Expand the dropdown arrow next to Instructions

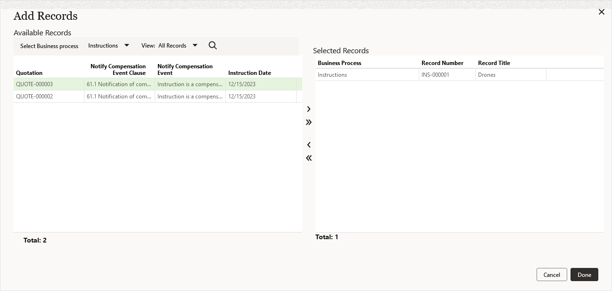click(x=126, y=45)
